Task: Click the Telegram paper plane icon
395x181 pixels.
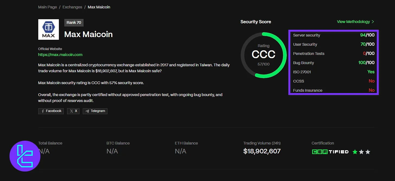Action: 87,111
